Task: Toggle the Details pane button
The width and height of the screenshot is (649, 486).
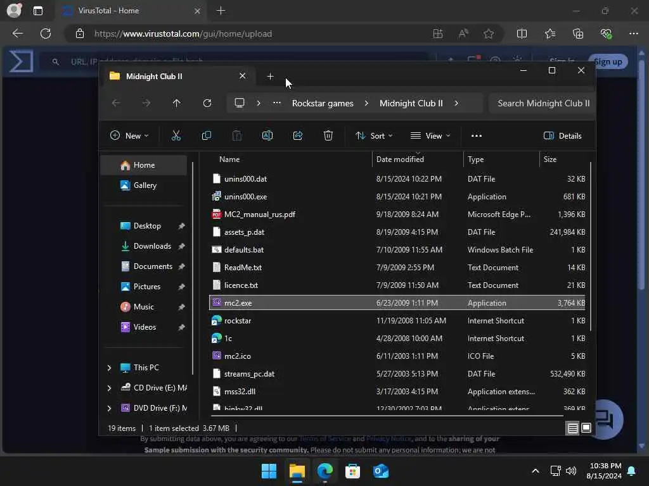Action: coord(562,135)
